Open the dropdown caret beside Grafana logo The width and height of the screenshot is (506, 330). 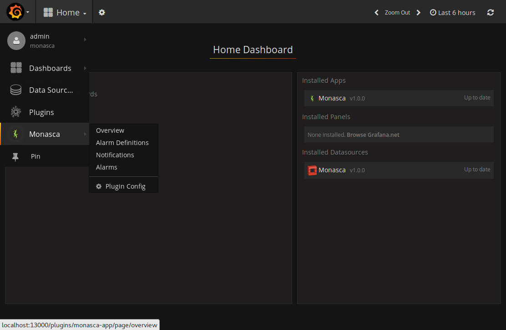(28, 12)
